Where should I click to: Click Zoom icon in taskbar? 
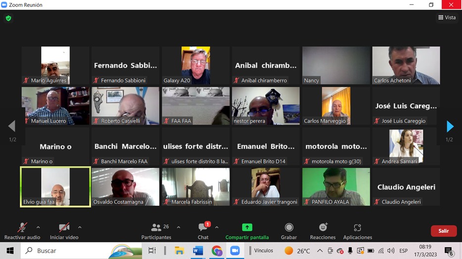235,251
